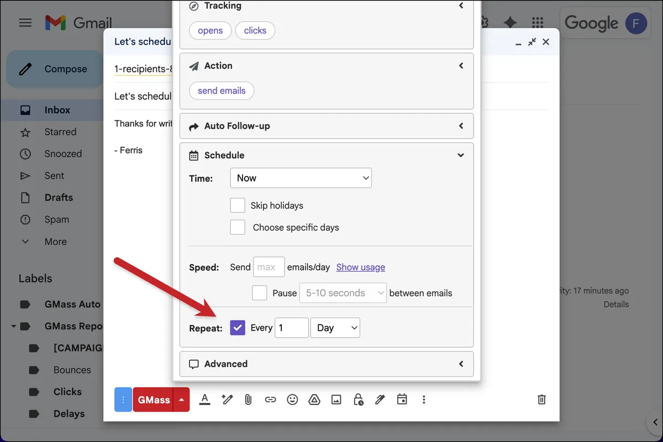Collapse the Schedule section

461,156
